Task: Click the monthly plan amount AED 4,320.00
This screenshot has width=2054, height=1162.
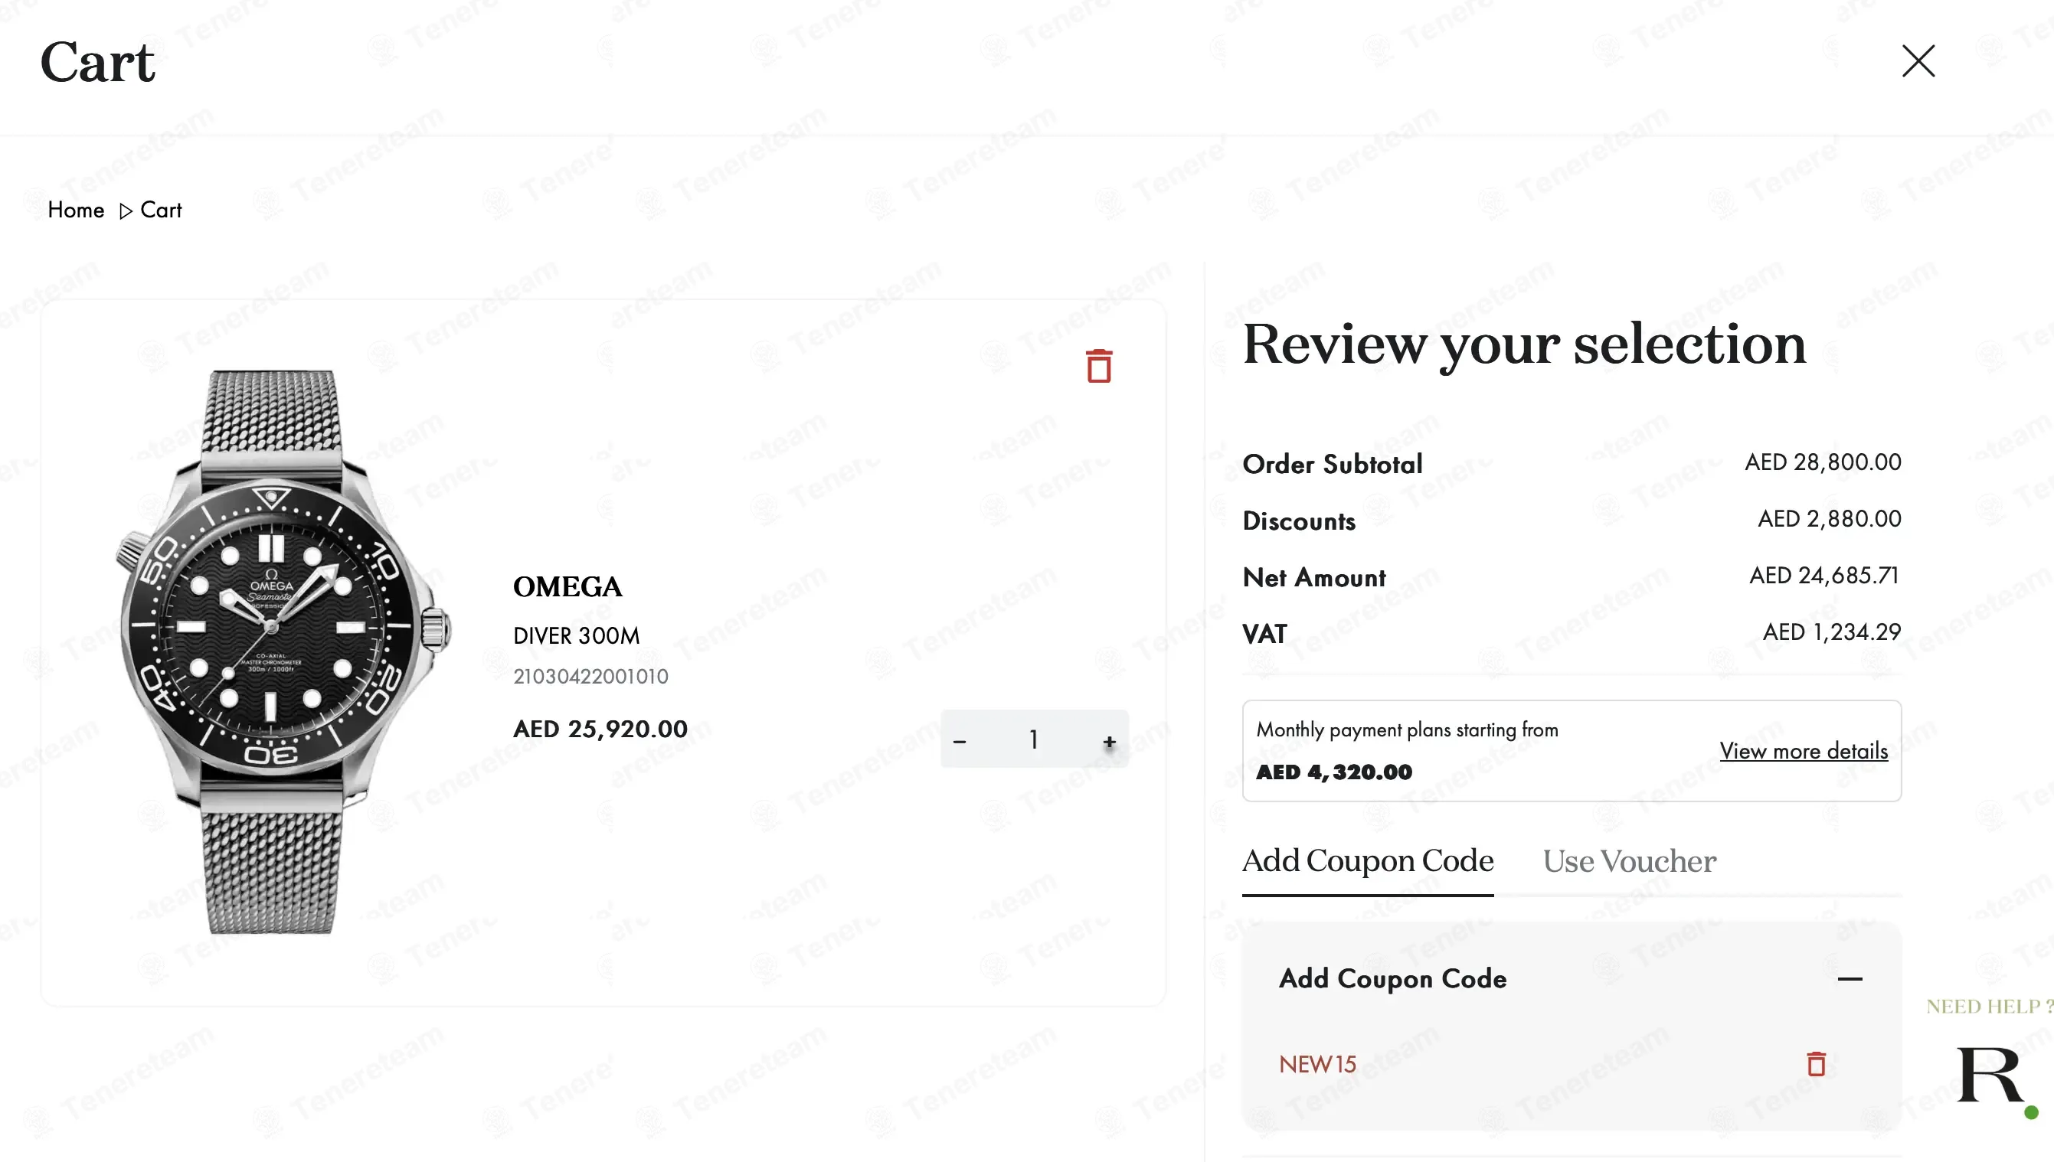Action: pyautogui.click(x=1334, y=772)
